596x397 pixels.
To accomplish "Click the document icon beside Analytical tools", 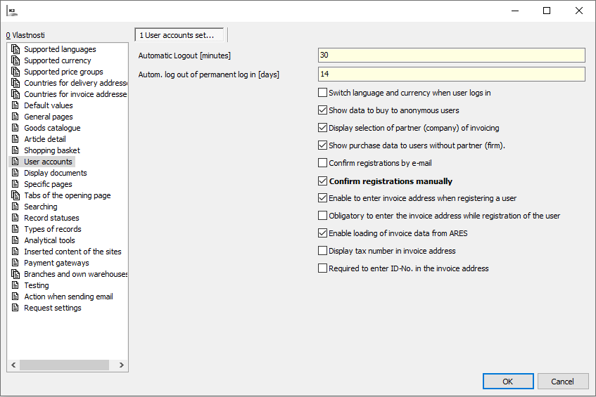I will point(15,240).
